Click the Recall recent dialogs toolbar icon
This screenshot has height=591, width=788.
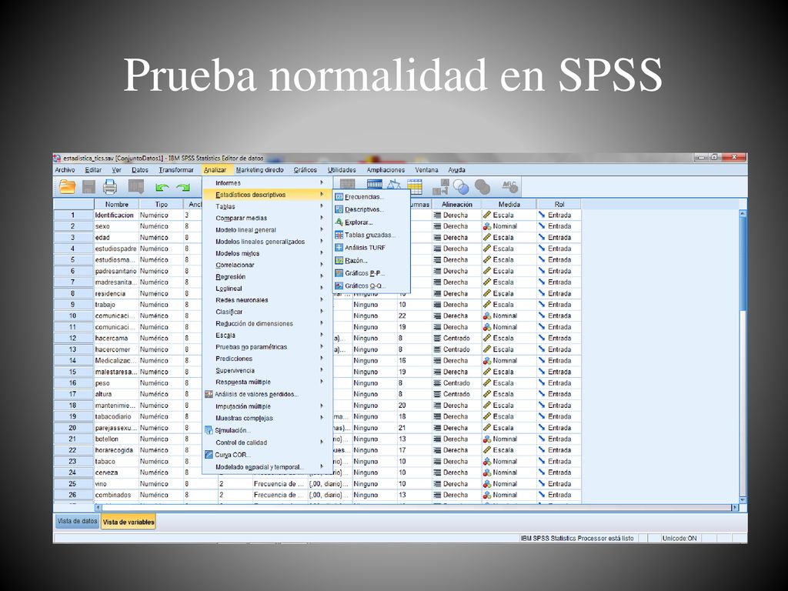point(136,187)
